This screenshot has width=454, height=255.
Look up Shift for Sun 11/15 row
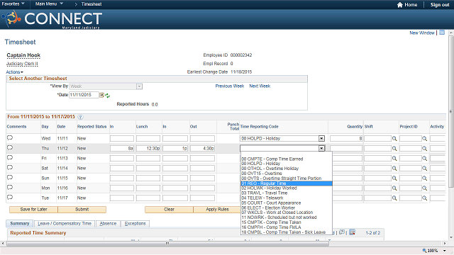click(394, 178)
